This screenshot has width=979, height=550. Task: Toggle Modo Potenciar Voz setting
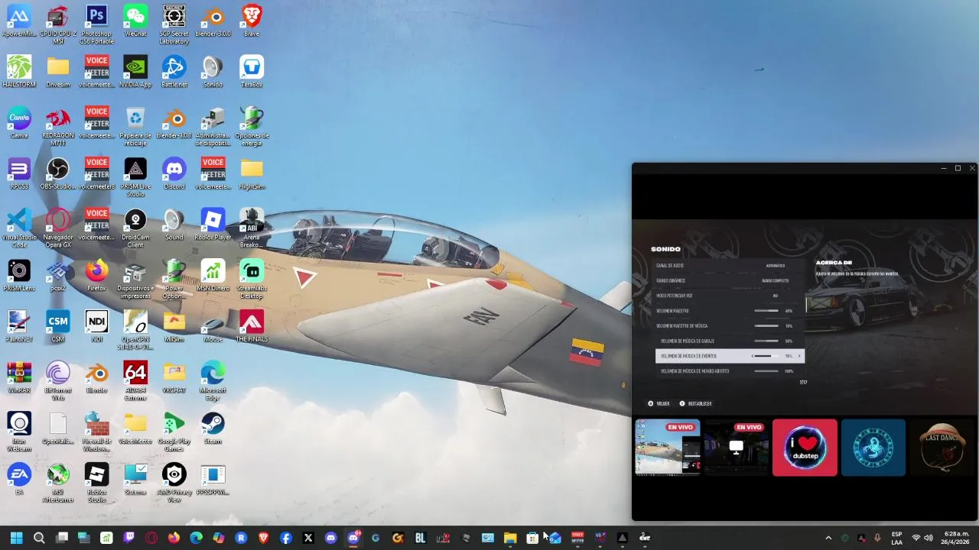click(x=730, y=296)
